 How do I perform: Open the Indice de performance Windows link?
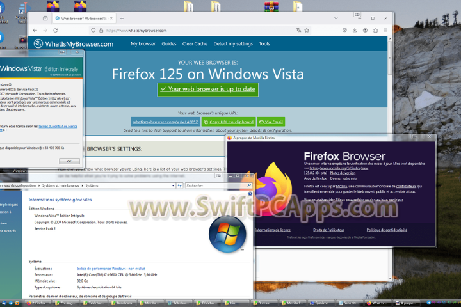click(111, 269)
